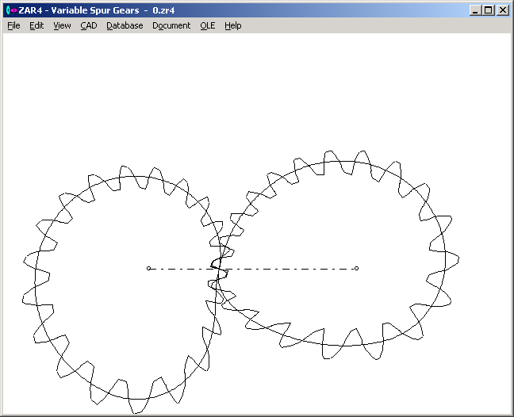The width and height of the screenshot is (514, 417).
Task: Open the Document menu
Action: [x=171, y=25]
